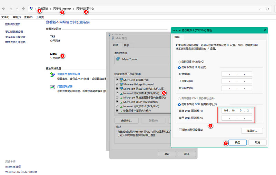
Task: Click the control panel icon in address bar
Action: [32, 9]
